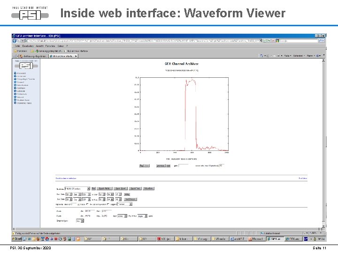Click the vertical page scrollbar
The height and width of the screenshot is (253, 338).
tap(323, 142)
